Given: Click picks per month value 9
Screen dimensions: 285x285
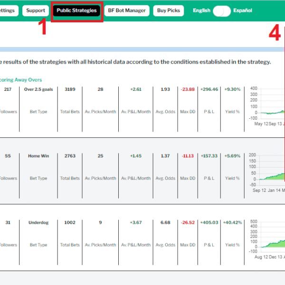Looking at the screenshot, I should pyautogui.click(x=101, y=223).
